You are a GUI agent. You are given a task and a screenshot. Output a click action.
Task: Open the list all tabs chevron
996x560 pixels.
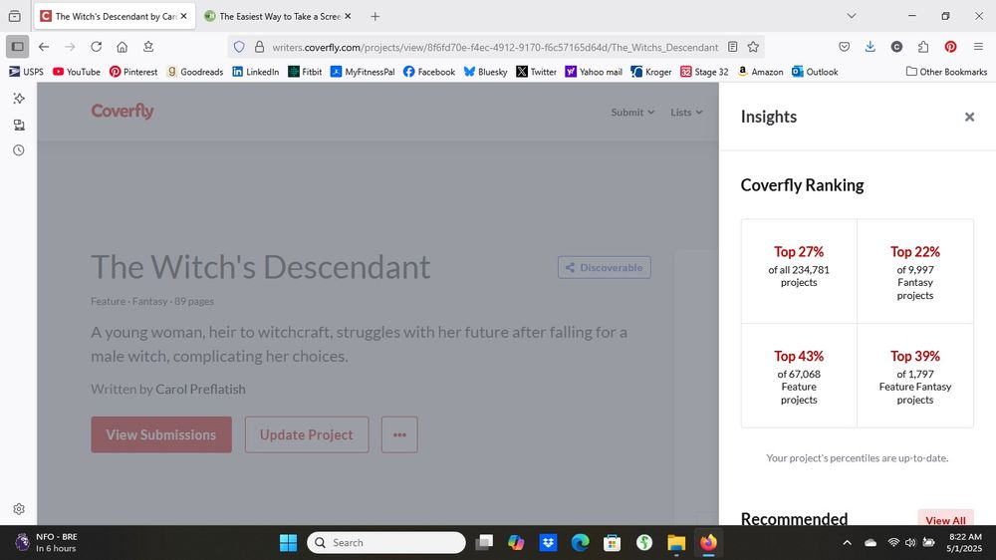[852, 16]
